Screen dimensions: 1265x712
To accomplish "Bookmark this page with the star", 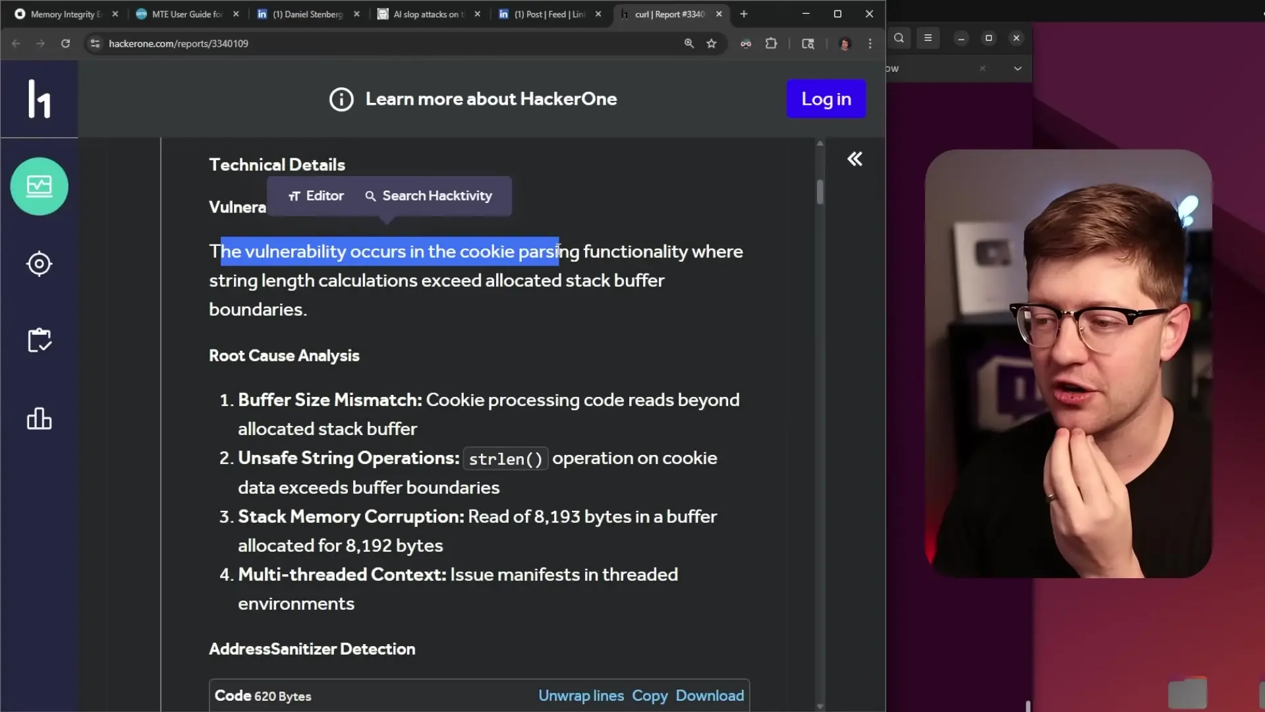I will [x=712, y=44].
